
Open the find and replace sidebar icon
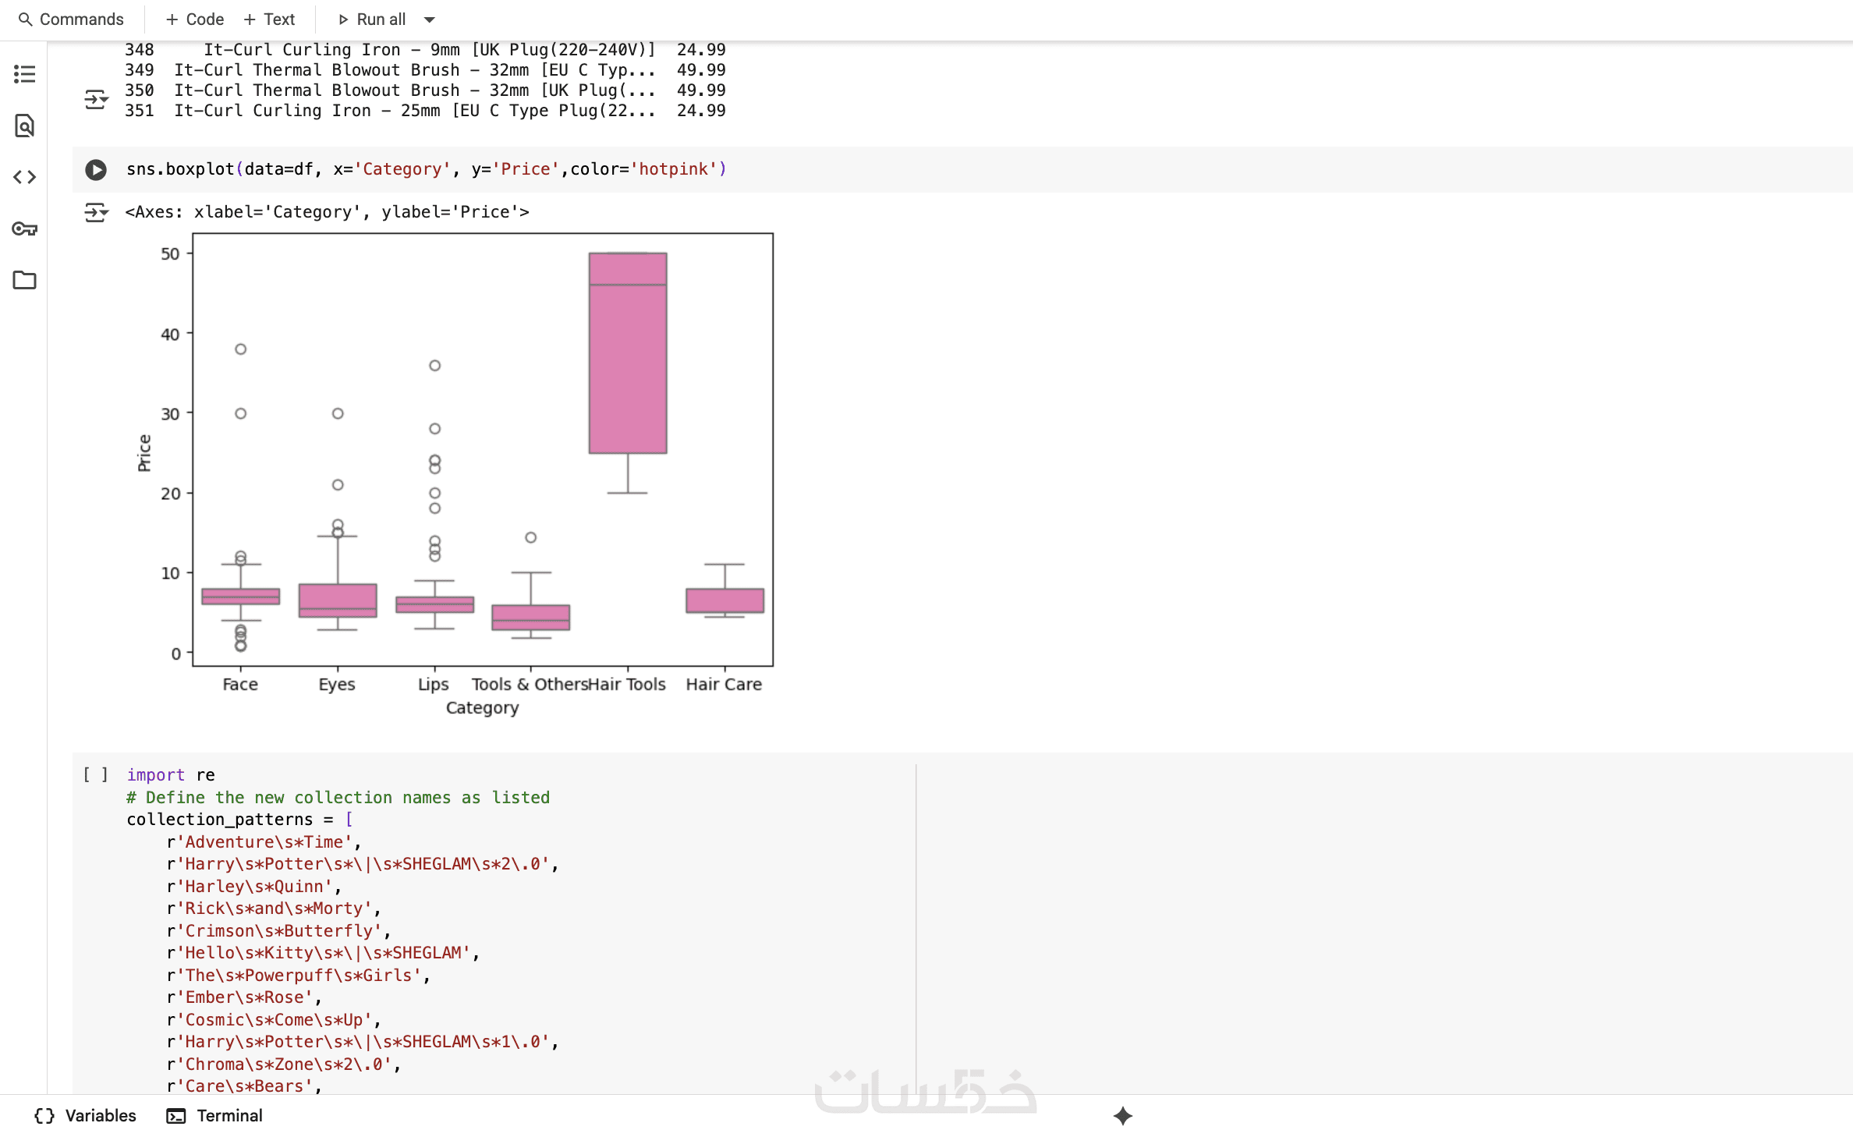pyautogui.click(x=24, y=126)
